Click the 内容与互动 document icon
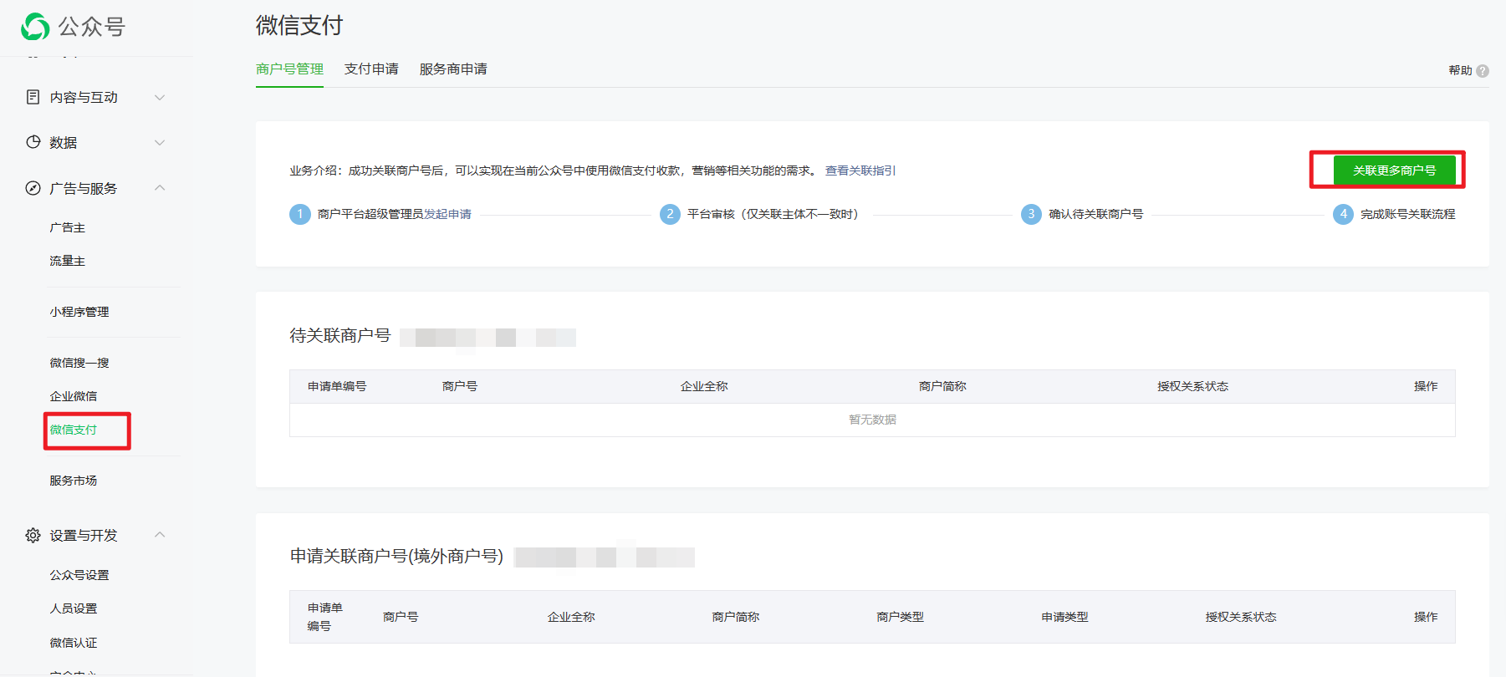Viewport: 1506px width, 677px height. tap(33, 97)
